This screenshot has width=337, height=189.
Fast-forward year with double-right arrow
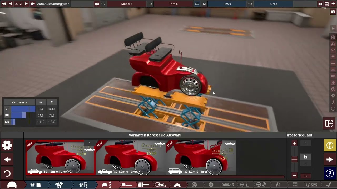[33, 4]
